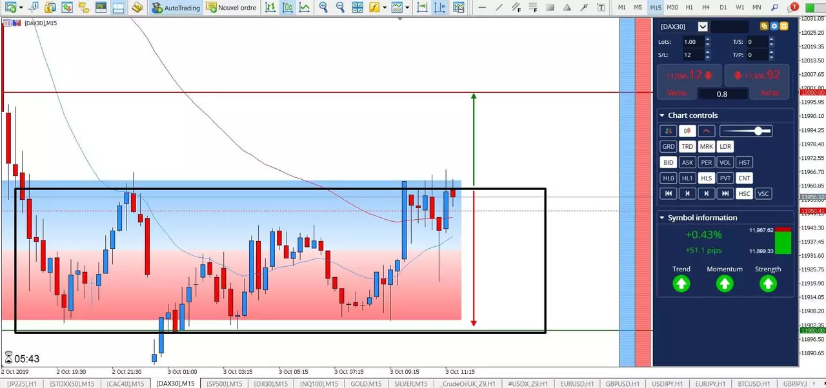Screen dimensions: 826x388
Task: Open the MetaEditor yellow book icon
Action: pos(137,8)
